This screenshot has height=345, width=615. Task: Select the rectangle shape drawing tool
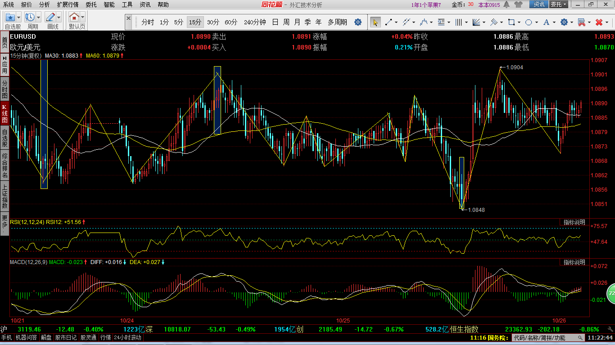pos(511,22)
